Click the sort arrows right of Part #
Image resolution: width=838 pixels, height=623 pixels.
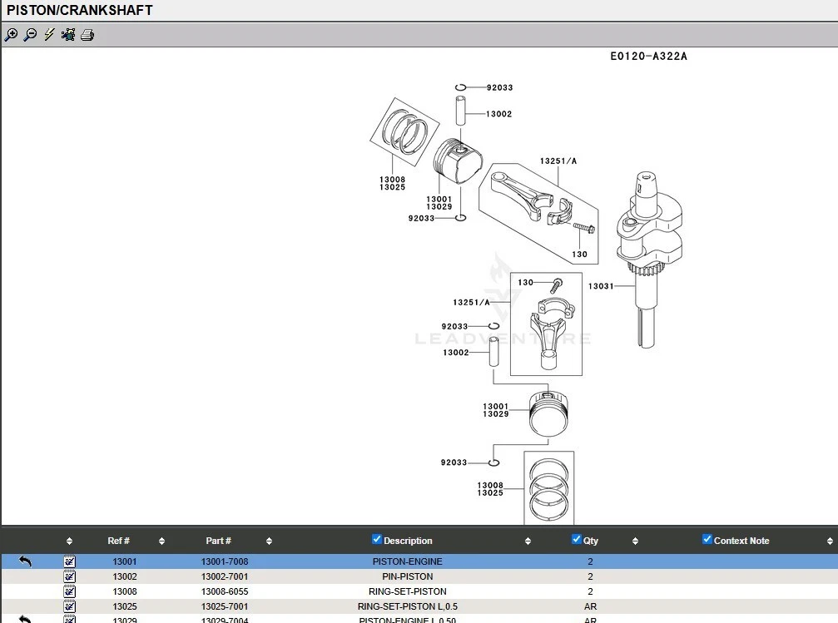click(x=269, y=541)
